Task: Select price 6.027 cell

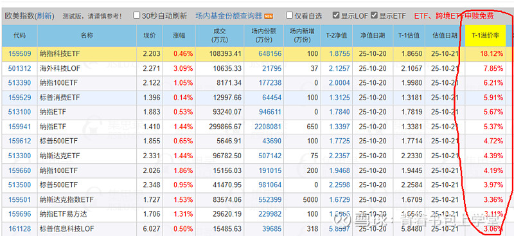Action: coord(150,228)
